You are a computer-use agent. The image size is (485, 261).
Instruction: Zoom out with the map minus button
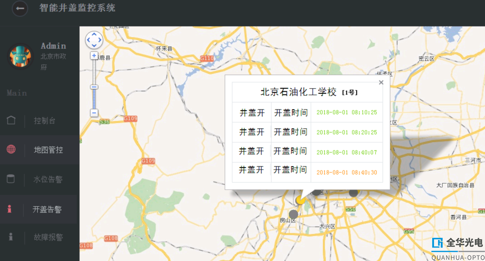tap(94, 113)
